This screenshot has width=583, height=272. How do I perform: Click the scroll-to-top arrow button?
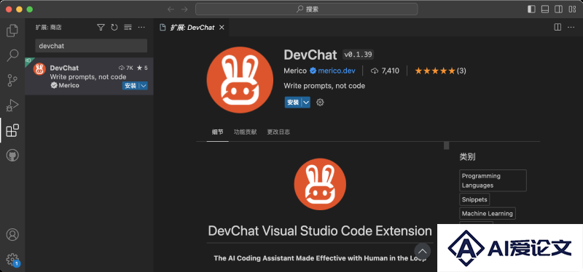423,251
